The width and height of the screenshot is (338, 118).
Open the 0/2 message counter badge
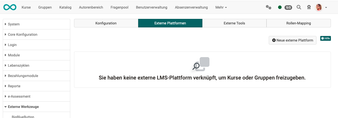click(288, 8)
